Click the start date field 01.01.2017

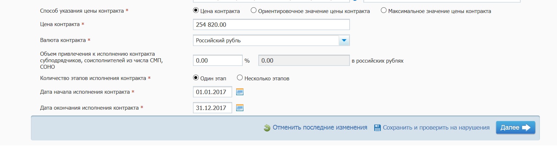point(212,92)
